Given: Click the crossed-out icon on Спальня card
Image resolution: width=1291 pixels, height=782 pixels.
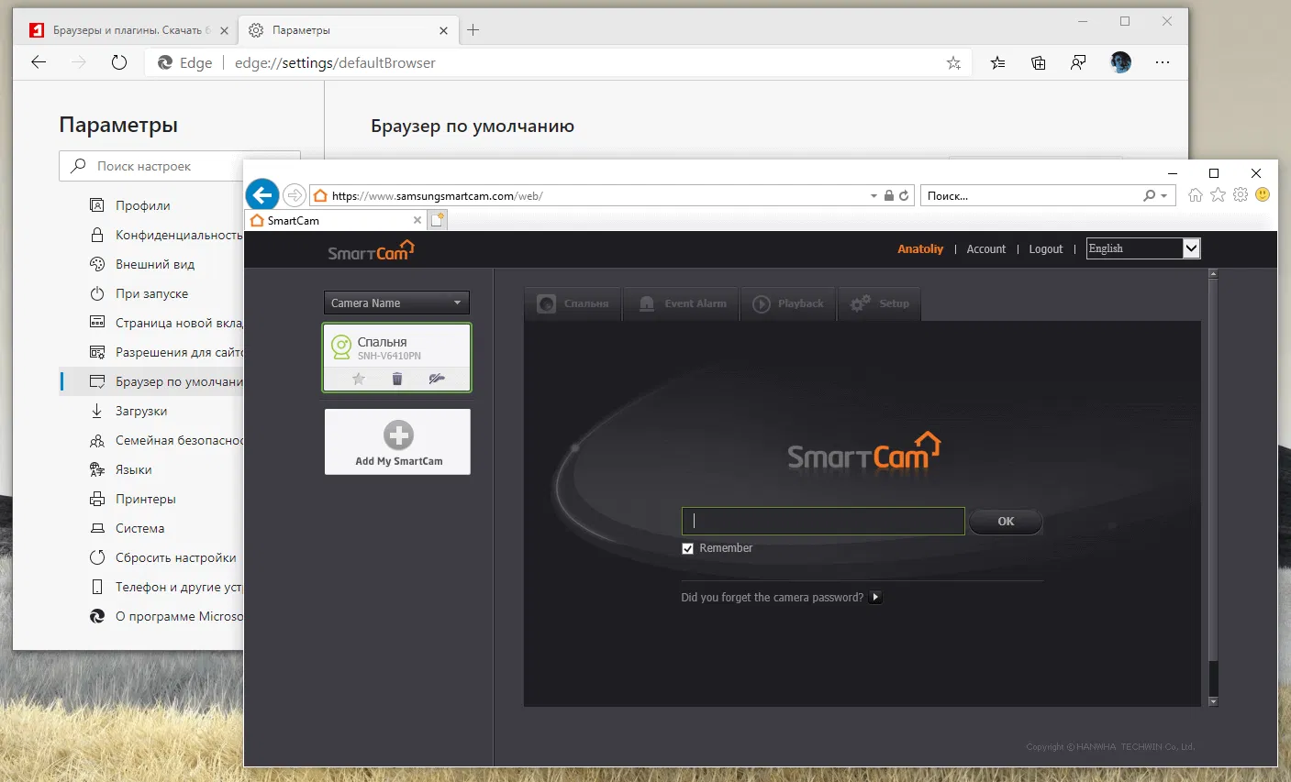Looking at the screenshot, I should click(x=437, y=379).
